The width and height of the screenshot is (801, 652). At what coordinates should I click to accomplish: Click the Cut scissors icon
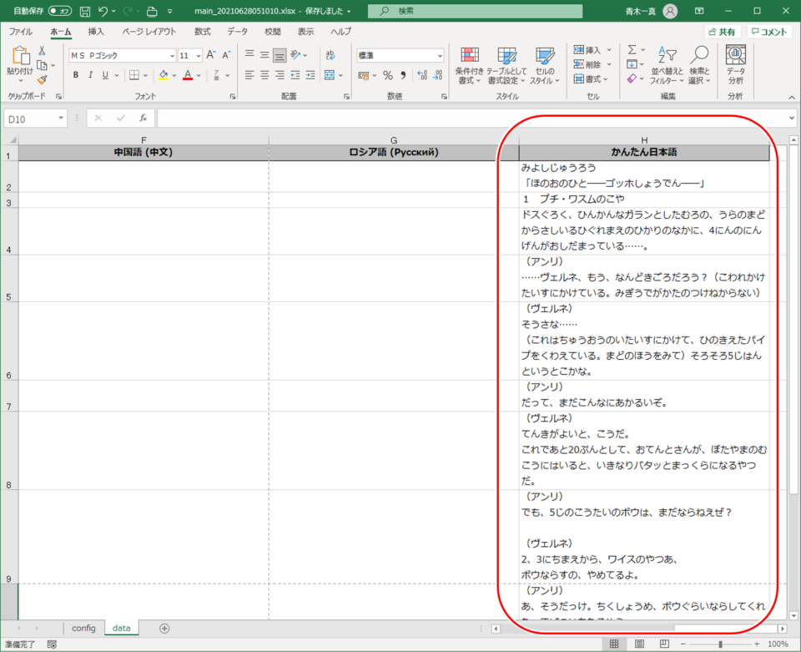point(42,51)
